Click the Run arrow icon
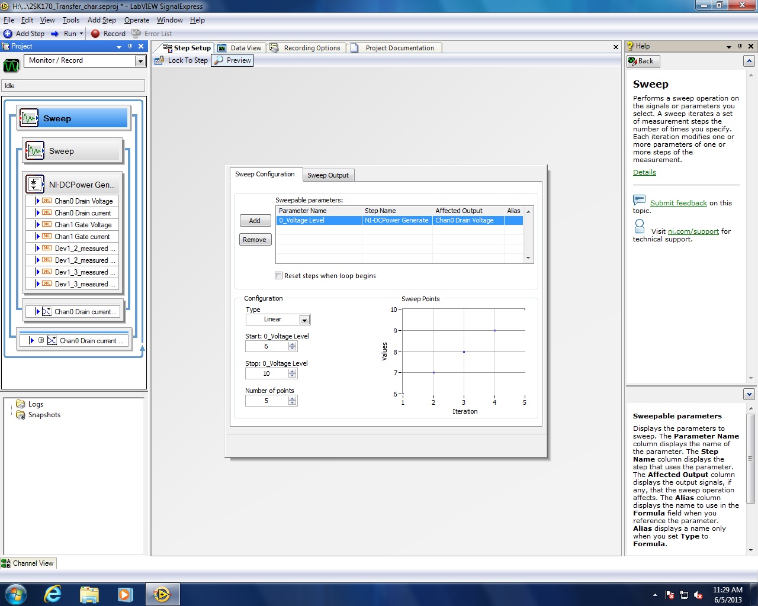This screenshot has width=758, height=606. point(54,34)
